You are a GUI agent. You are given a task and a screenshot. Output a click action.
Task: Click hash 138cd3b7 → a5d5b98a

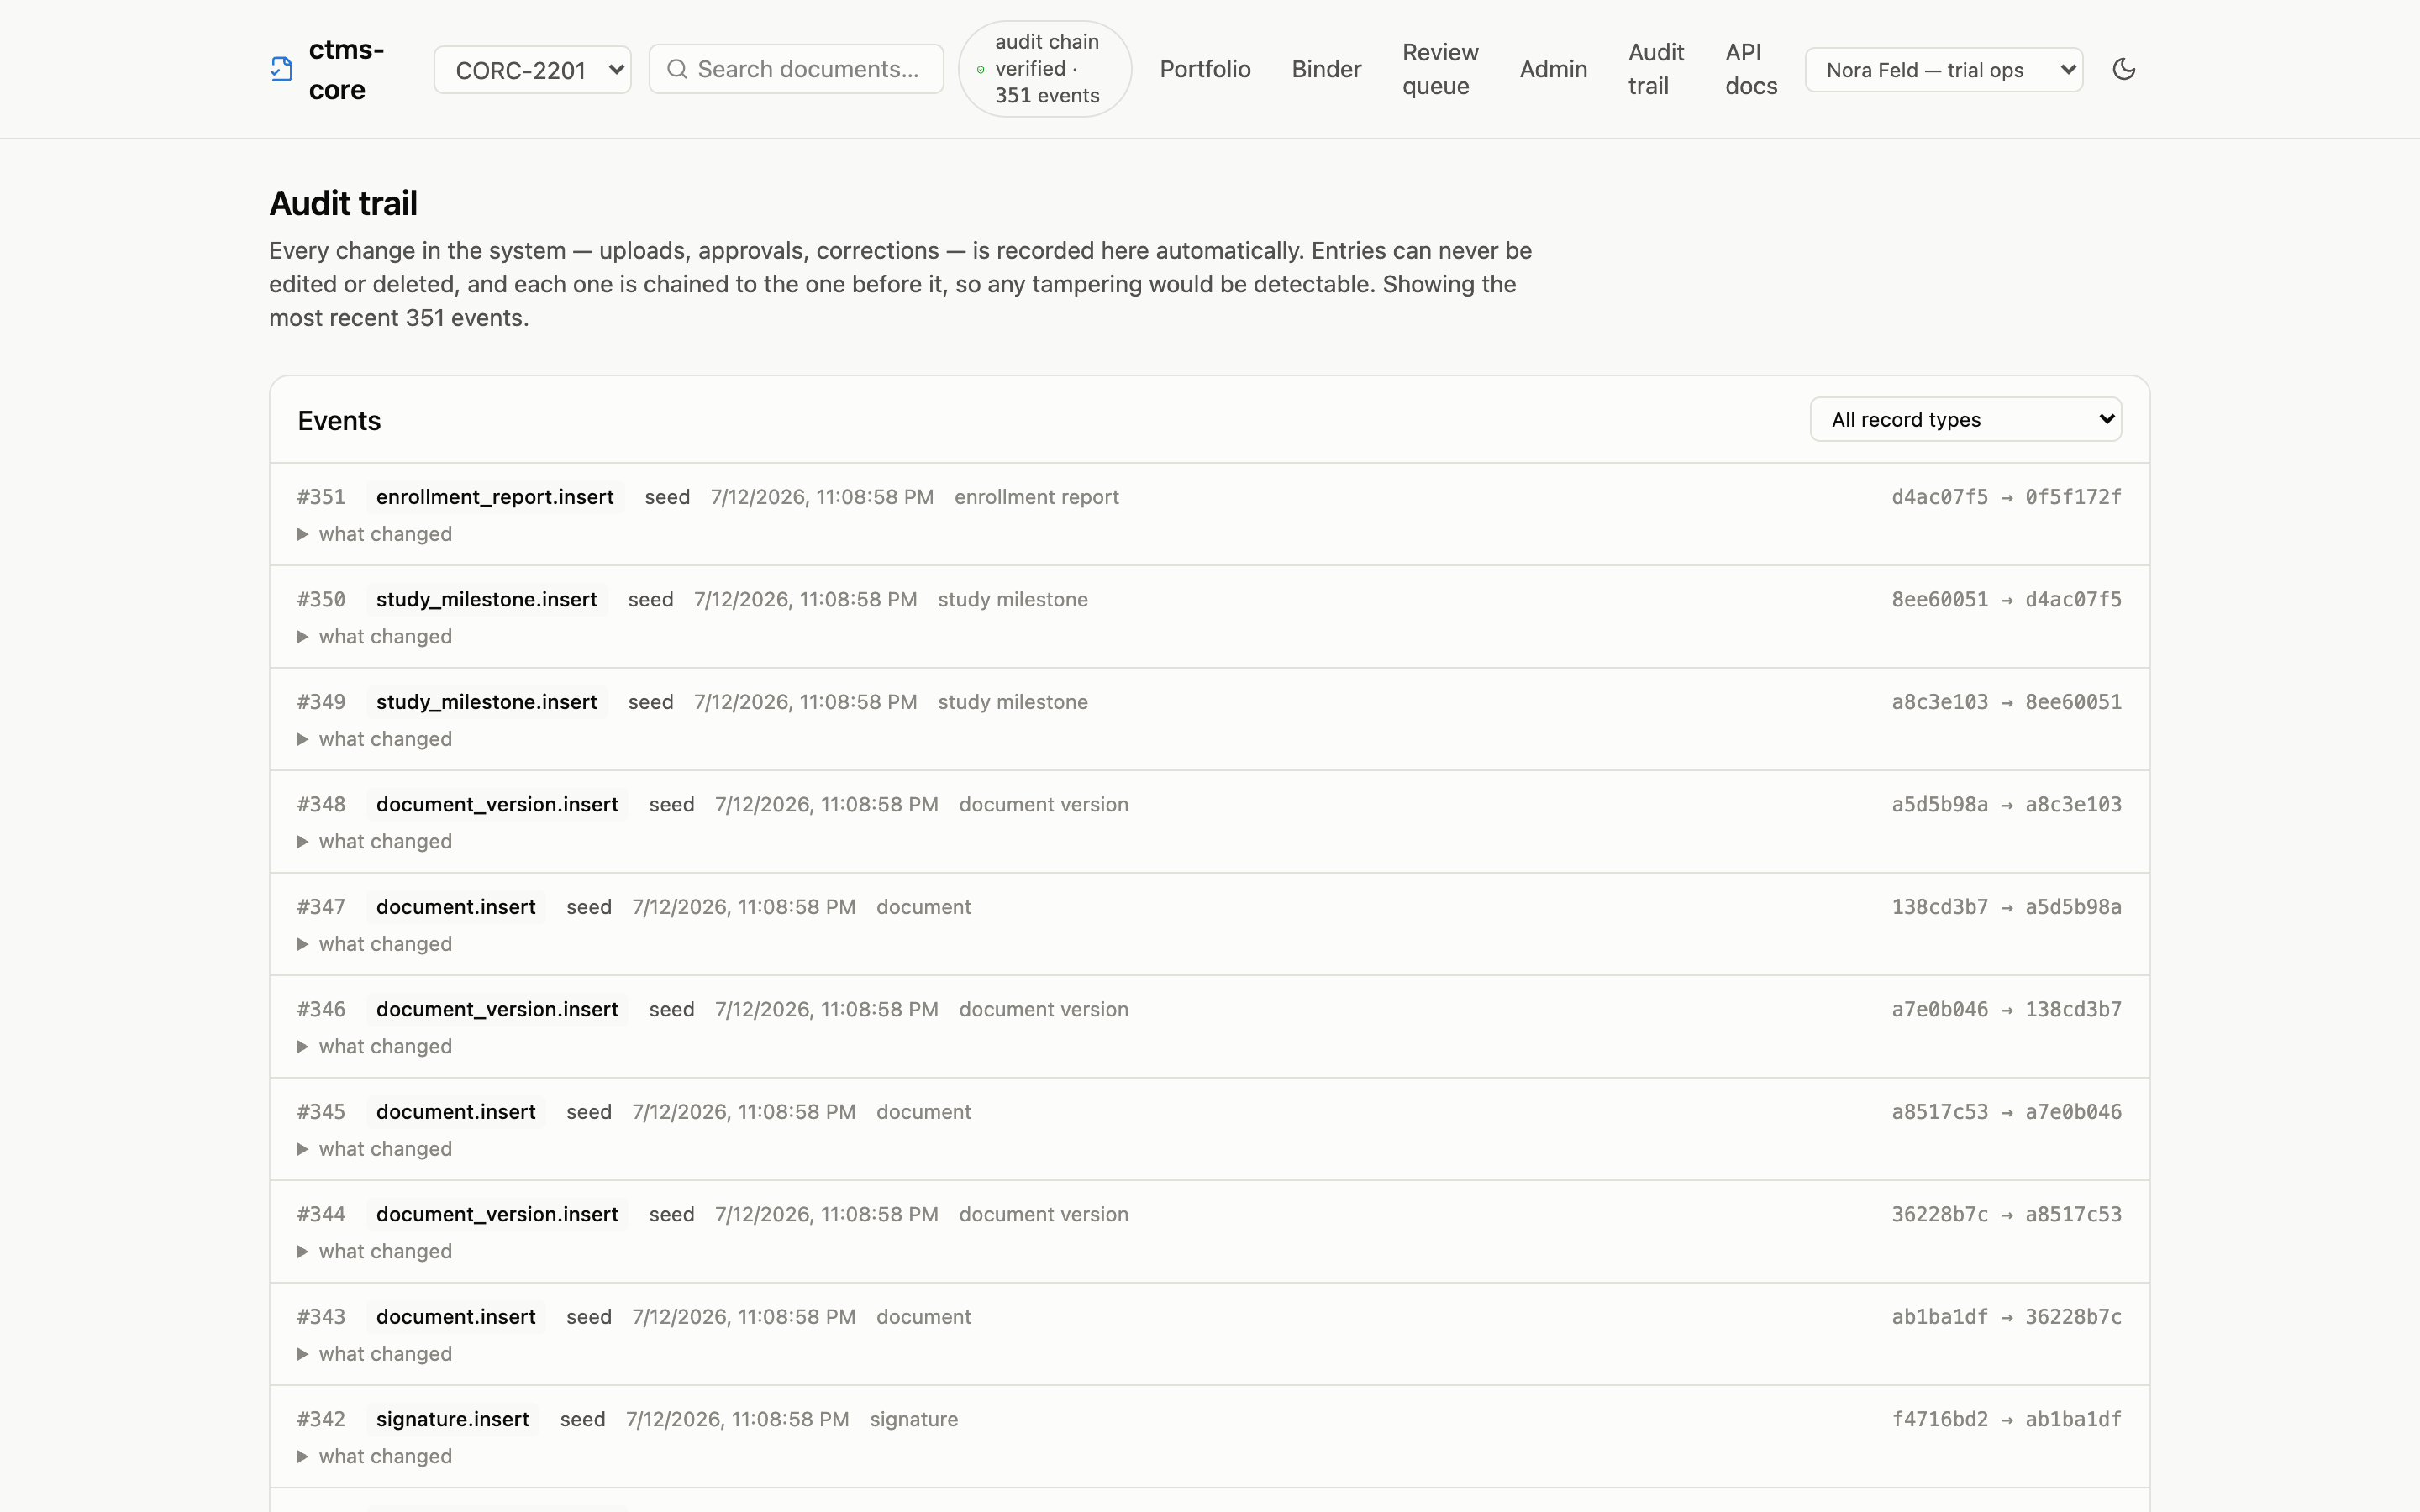(2006, 907)
